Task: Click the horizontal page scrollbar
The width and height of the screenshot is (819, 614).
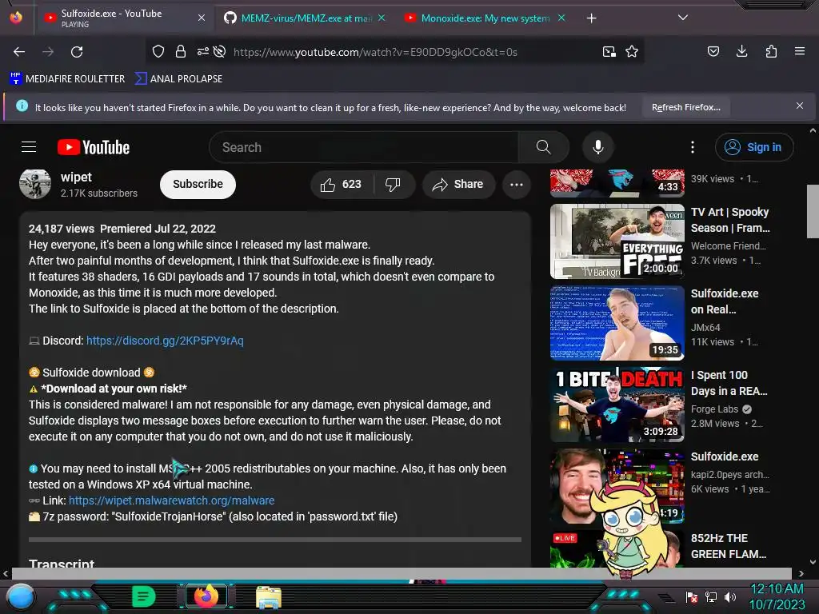Action: click(x=402, y=573)
